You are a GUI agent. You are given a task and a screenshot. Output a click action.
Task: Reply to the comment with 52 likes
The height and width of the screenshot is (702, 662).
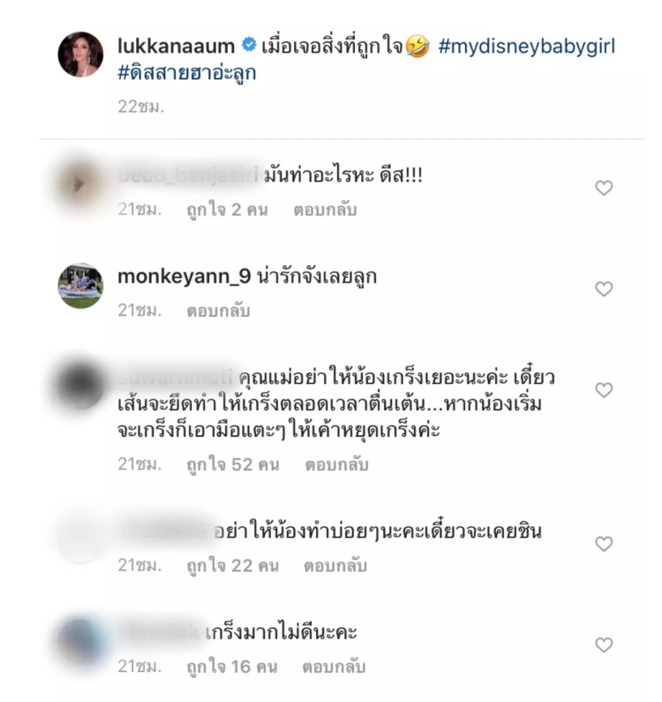pos(336,464)
